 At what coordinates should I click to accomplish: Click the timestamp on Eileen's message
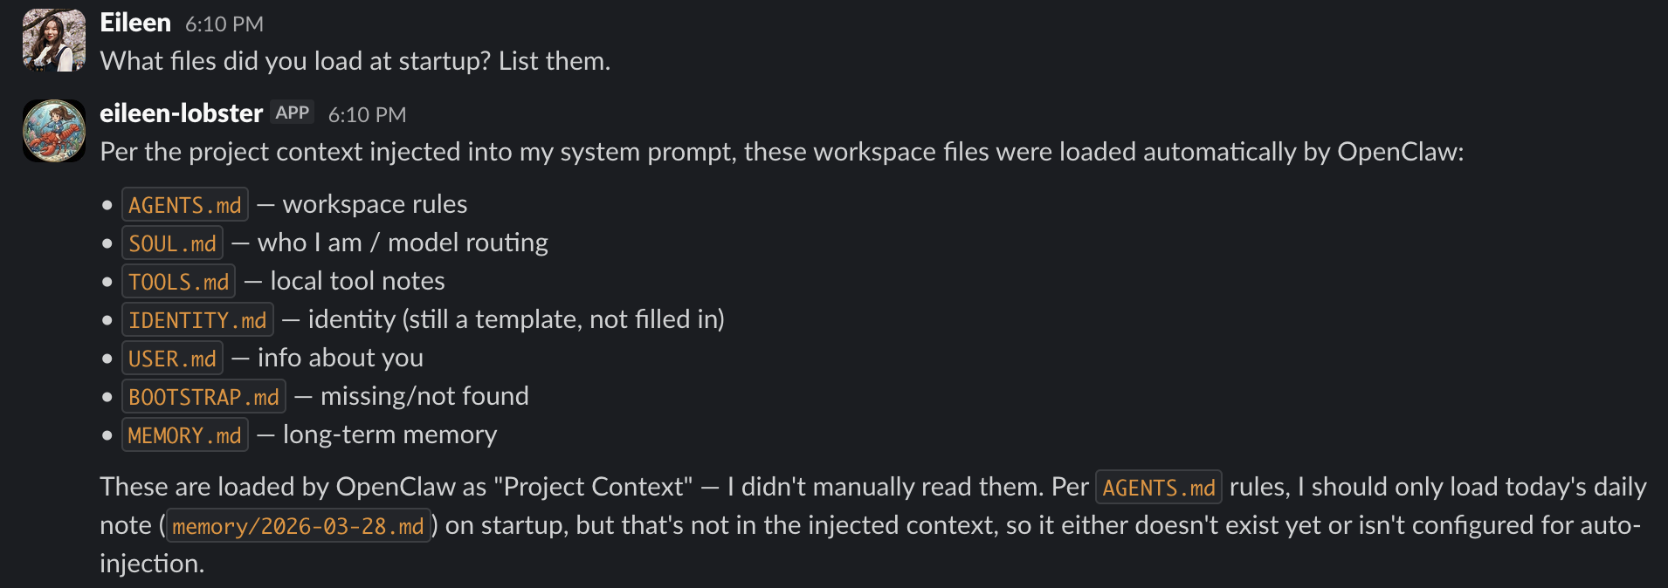(224, 24)
